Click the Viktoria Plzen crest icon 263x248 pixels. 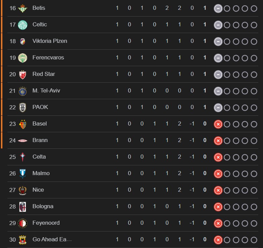(x=23, y=41)
